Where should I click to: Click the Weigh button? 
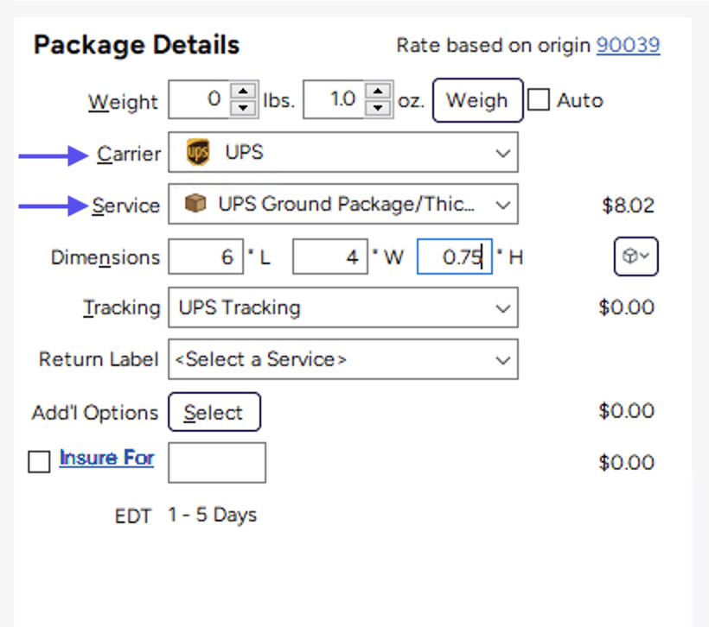point(477,100)
